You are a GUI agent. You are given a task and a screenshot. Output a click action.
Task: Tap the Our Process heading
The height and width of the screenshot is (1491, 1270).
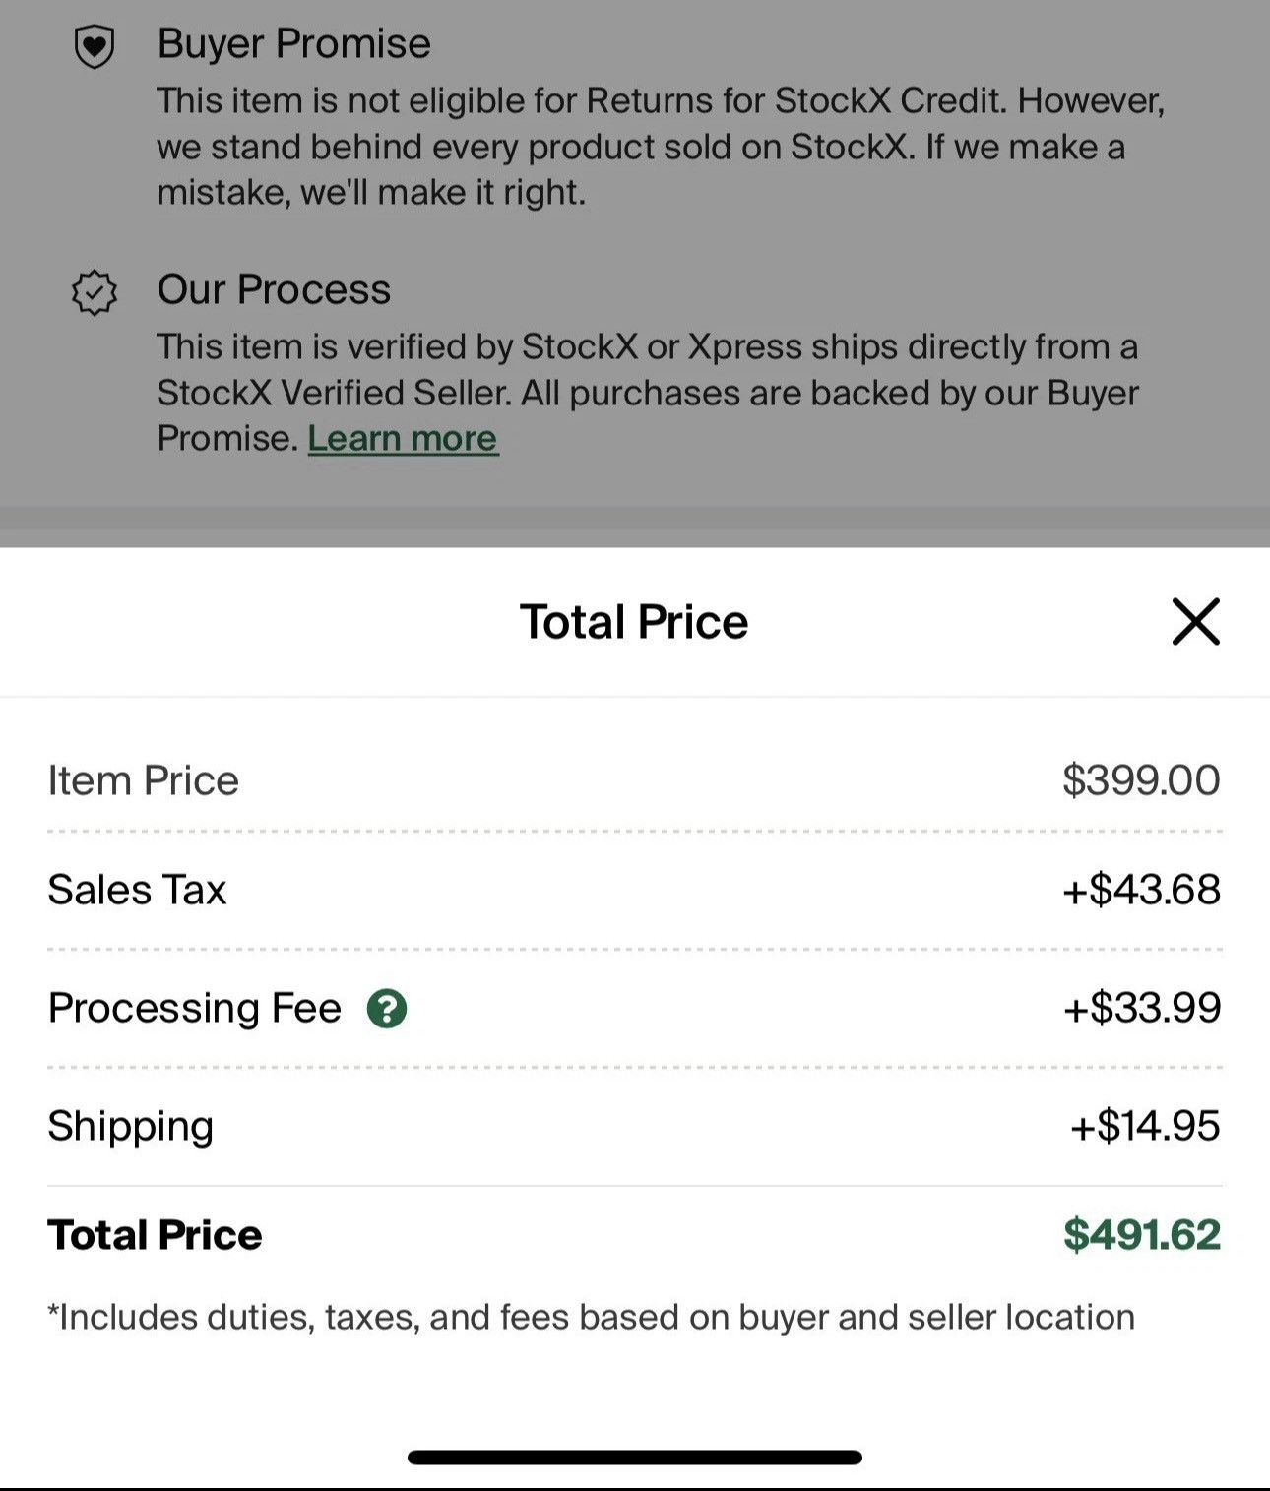tap(274, 290)
